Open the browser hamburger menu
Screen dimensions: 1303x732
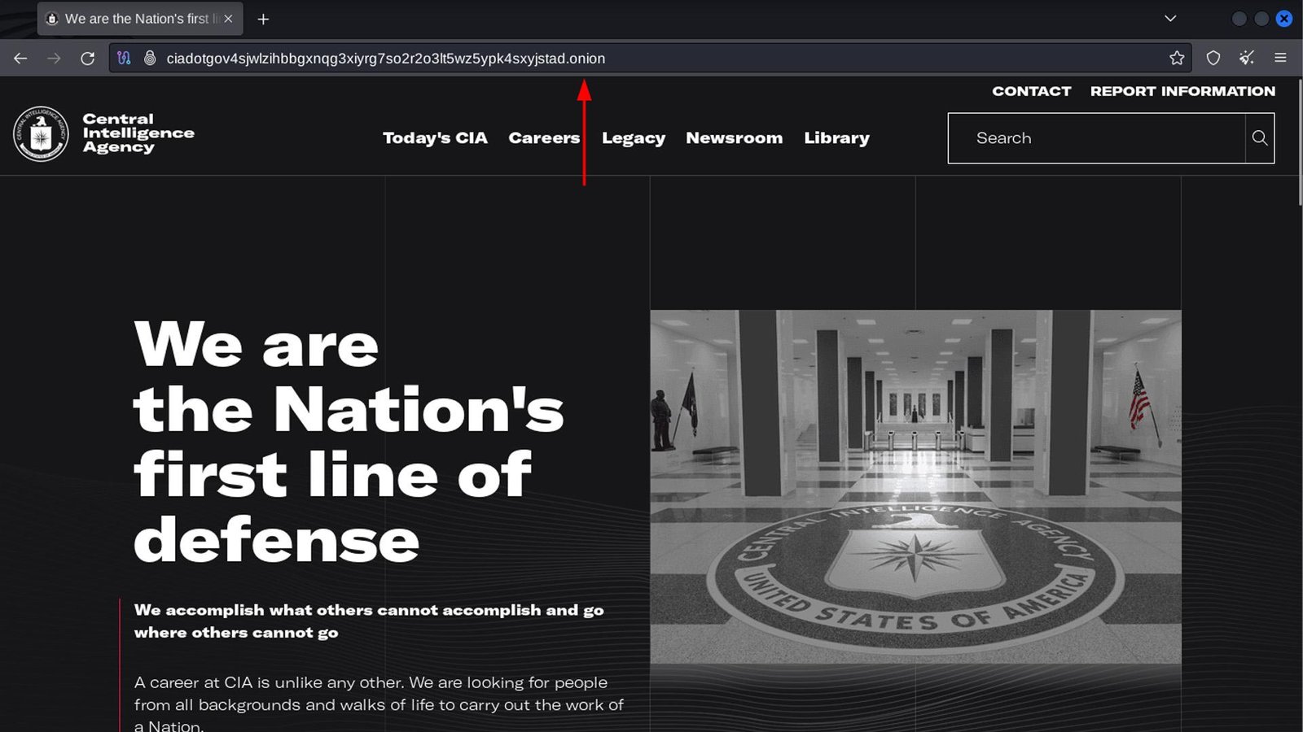tap(1280, 58)
